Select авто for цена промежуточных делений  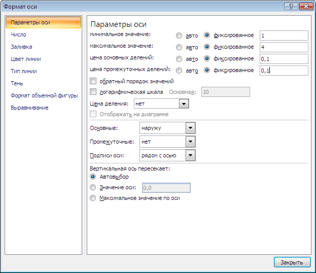tap(179, 71)
